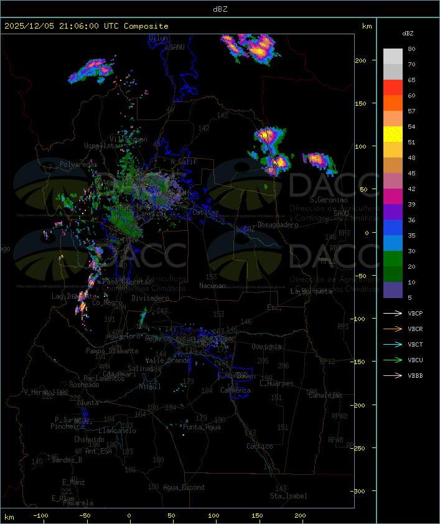This screenshot has height=524, width=440.
Task: Click the Pincheira place label
Action: (x=67, y=426)
